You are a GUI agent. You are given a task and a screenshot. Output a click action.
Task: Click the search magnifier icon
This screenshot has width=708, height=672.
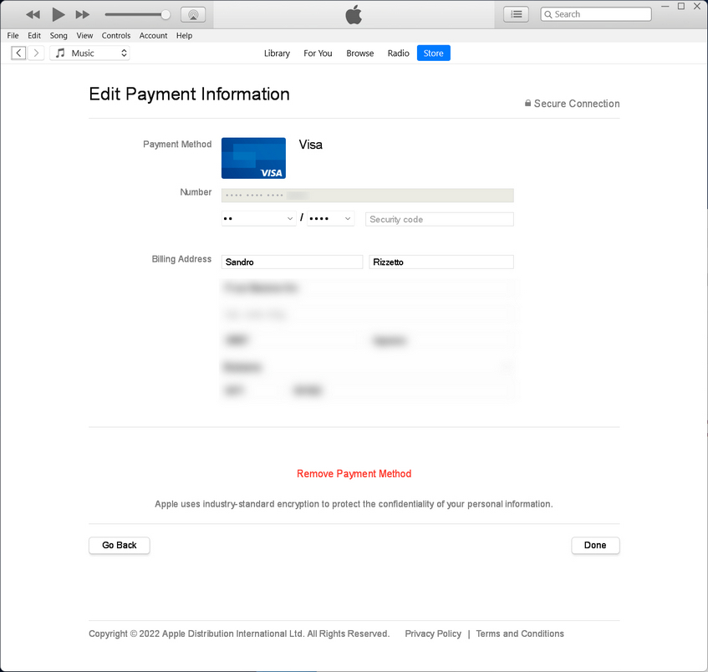tap(548, 14)
